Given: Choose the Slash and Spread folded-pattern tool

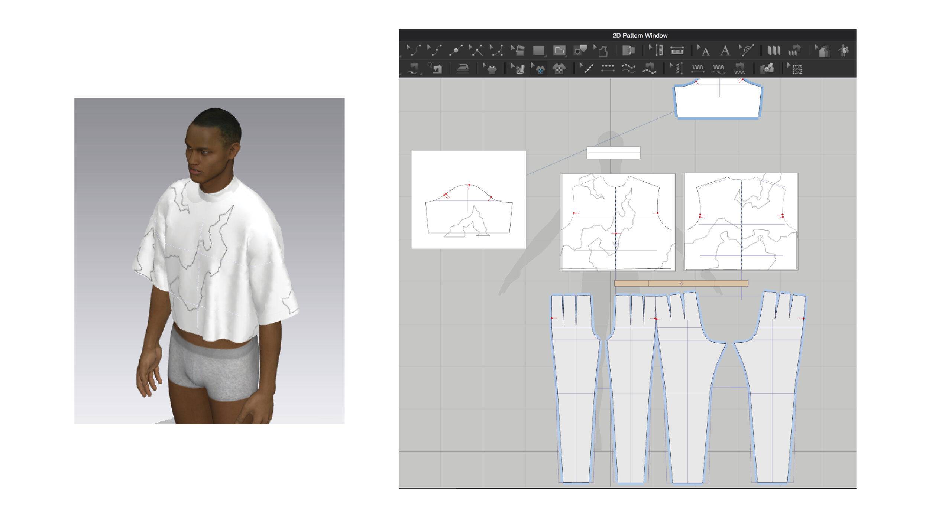Looking at the screenshot, I should (x=518, y=50).
